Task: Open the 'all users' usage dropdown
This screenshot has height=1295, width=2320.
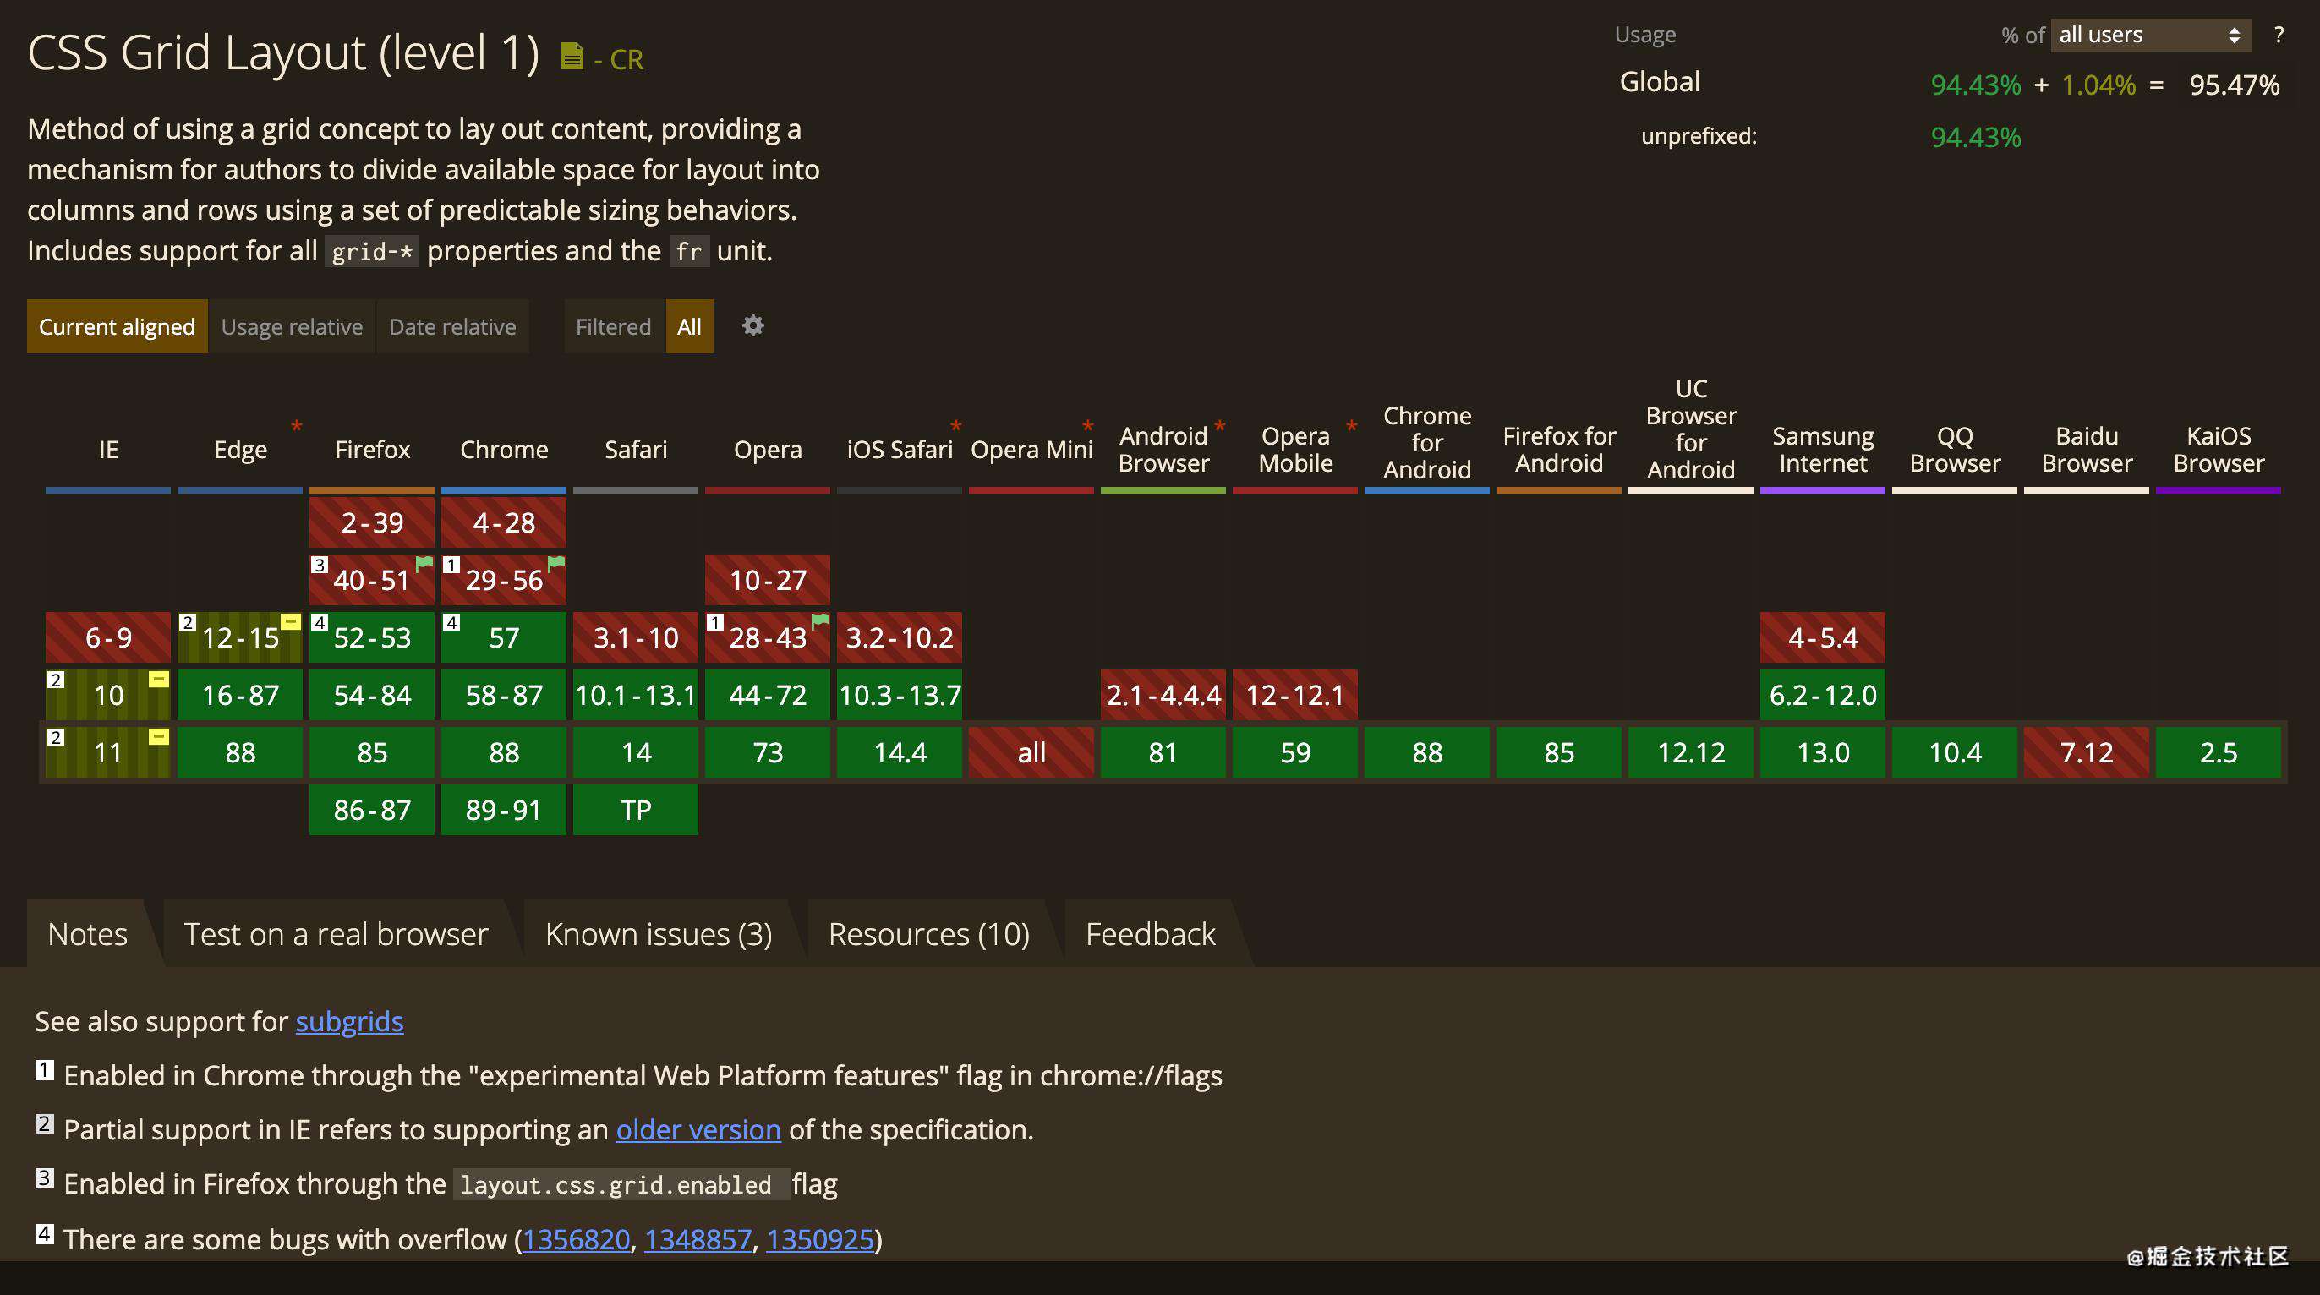Action: coord(2151,36)
